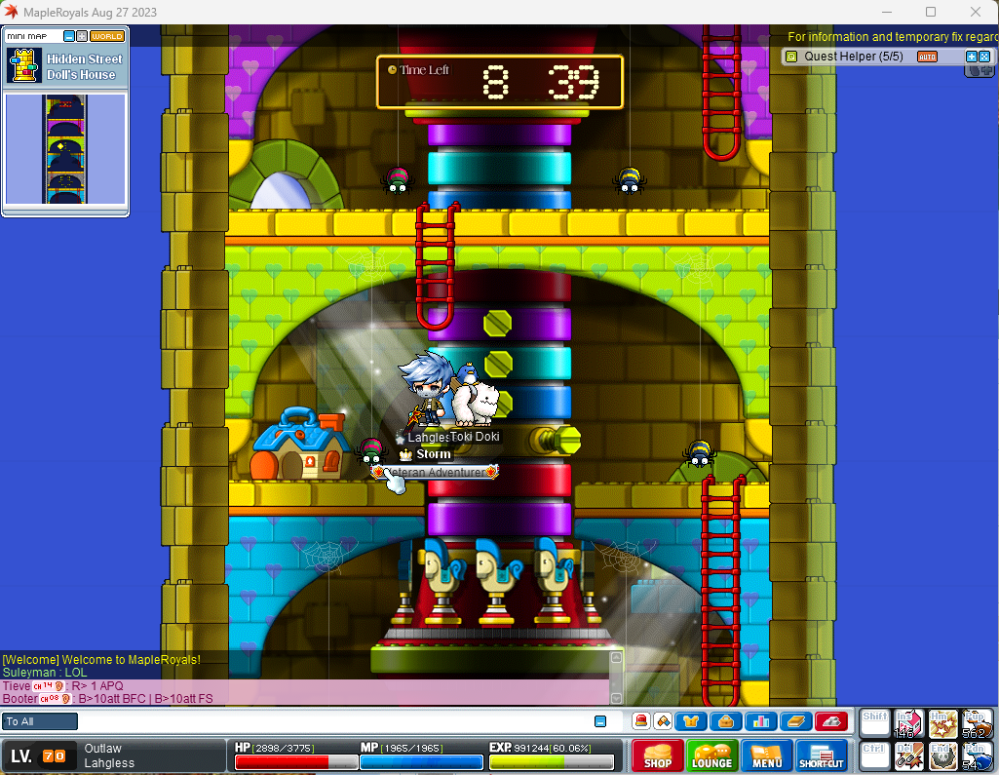Image resolution: width=999 pixels, height=775 pixels.
Task: Toggle the chat window size button
Action: (600, 721)
